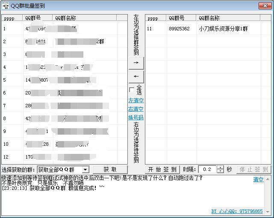
Task: Click the app icon in title bar
Action: pos(6,6)
